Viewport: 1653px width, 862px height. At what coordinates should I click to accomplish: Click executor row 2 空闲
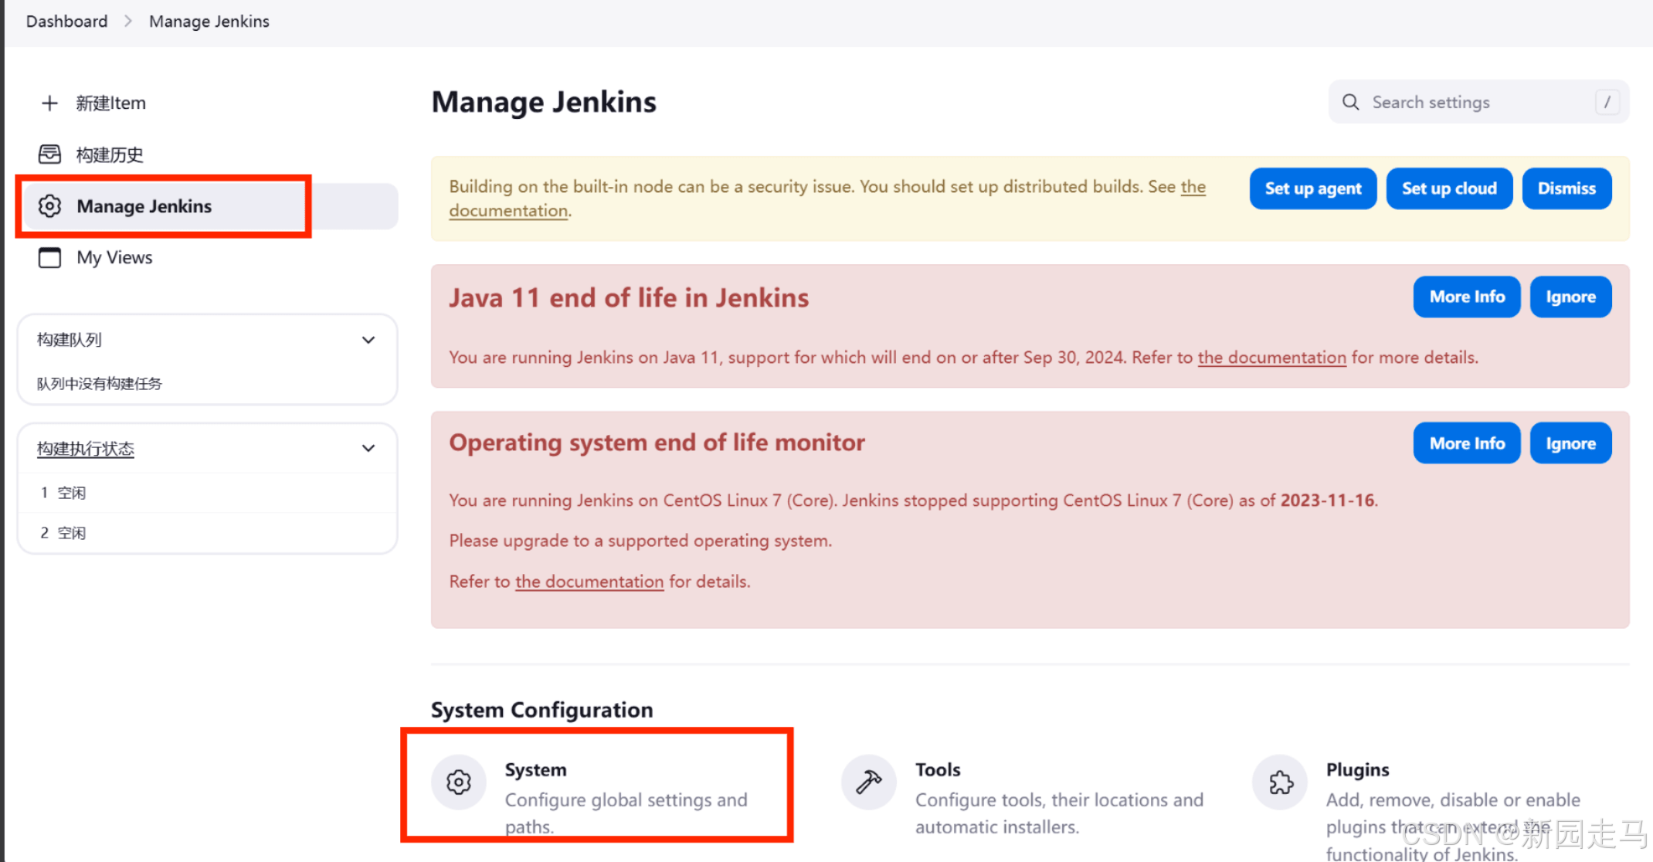(207, 533)
